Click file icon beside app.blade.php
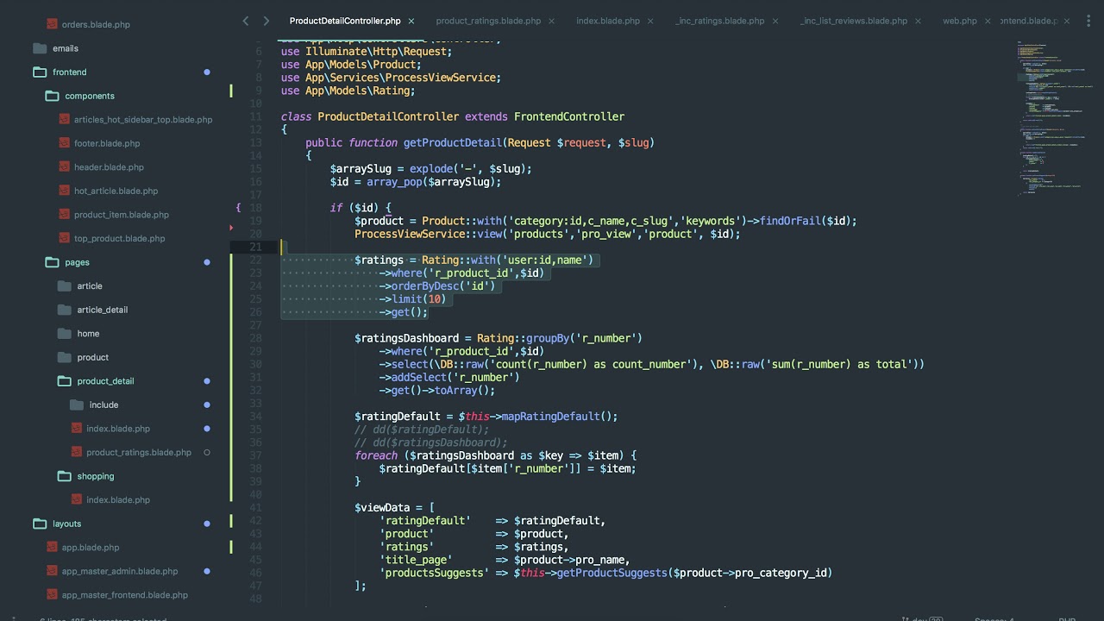Screen dimensions: 1104x621 tap(53, 547)
